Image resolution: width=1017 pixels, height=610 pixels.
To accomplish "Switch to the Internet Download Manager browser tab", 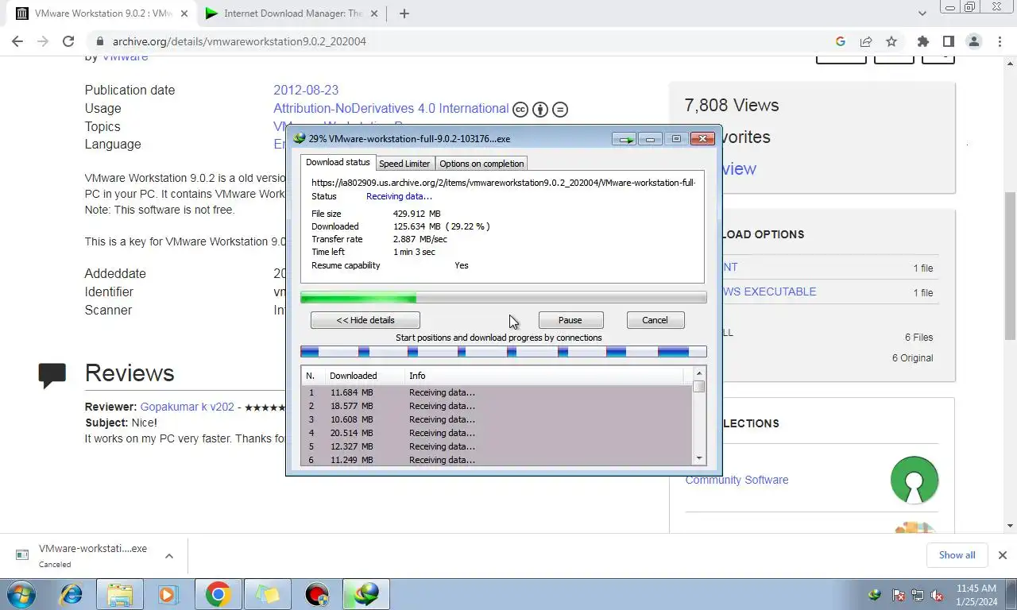I will pos(291,14).
